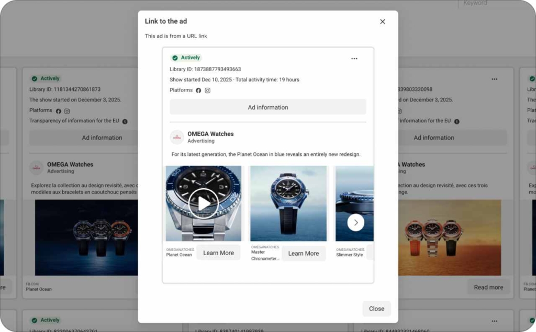Viewport: 536px width, 332px height.
Task: Open OMEGA Watches advertiser name link in modal
Action: [x=210, y=134]
